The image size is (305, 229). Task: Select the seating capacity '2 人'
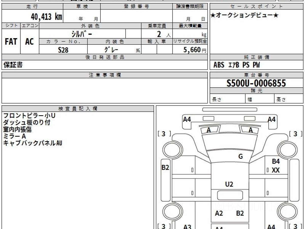pyautogui.click(x=164, y=34)
